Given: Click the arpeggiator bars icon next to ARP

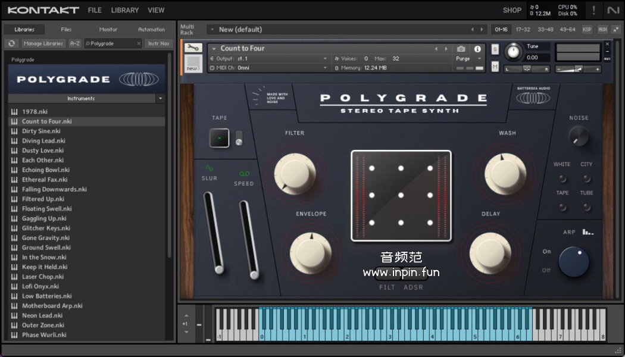Looking at the screenshot, I should [588, 231].
